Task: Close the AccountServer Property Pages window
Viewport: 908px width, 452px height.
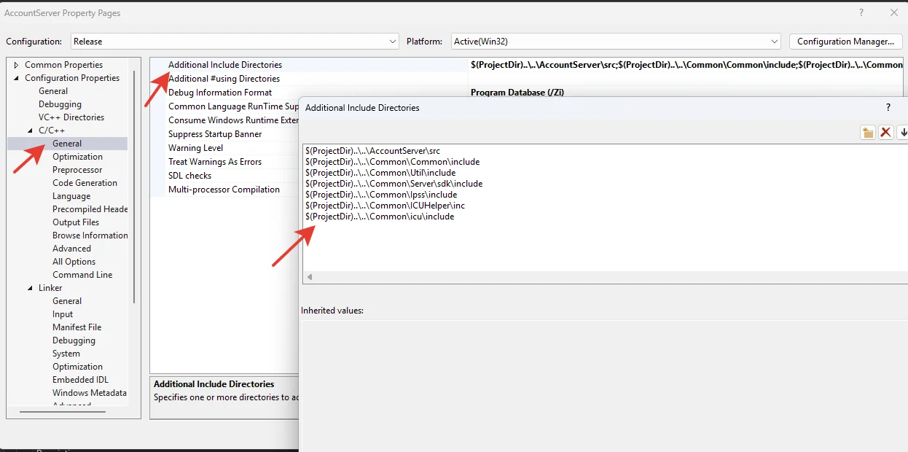Action: coord(894,13)
